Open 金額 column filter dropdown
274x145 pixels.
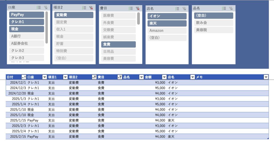click(x=164, y=77)
